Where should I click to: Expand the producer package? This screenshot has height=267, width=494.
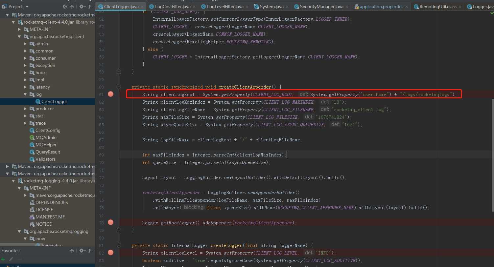(x=25, y=109)
